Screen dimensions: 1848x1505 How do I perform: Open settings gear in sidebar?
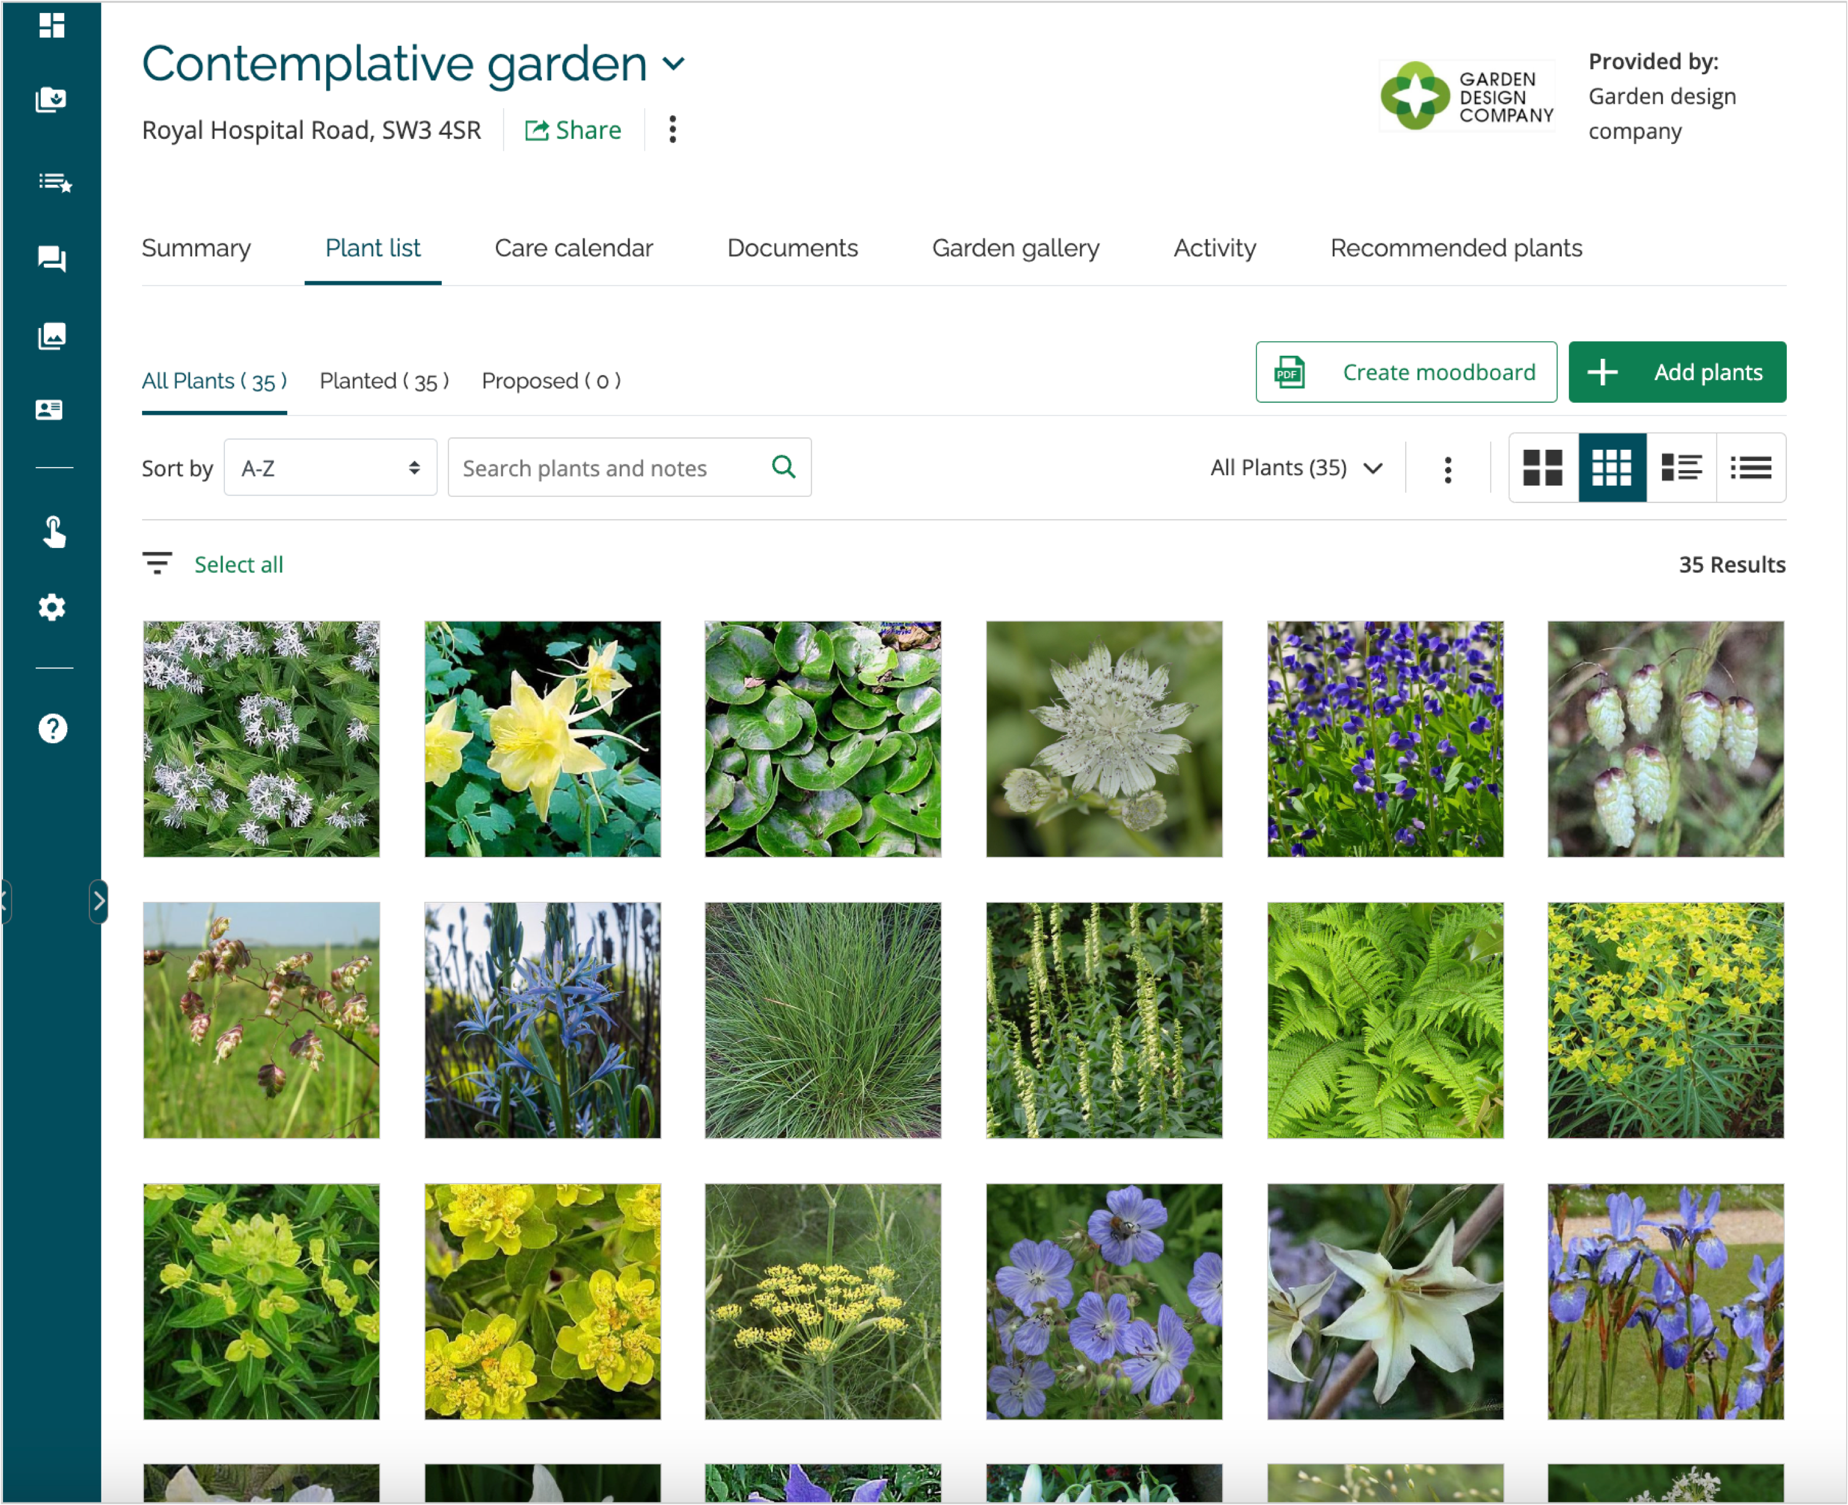[51, 607]
